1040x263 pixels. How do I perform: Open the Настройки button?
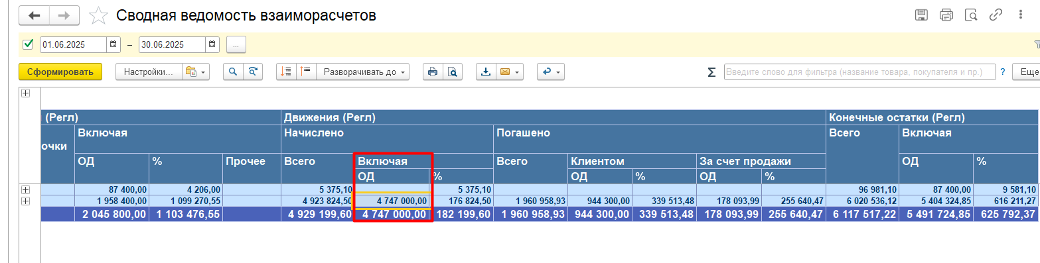point(149,72)
